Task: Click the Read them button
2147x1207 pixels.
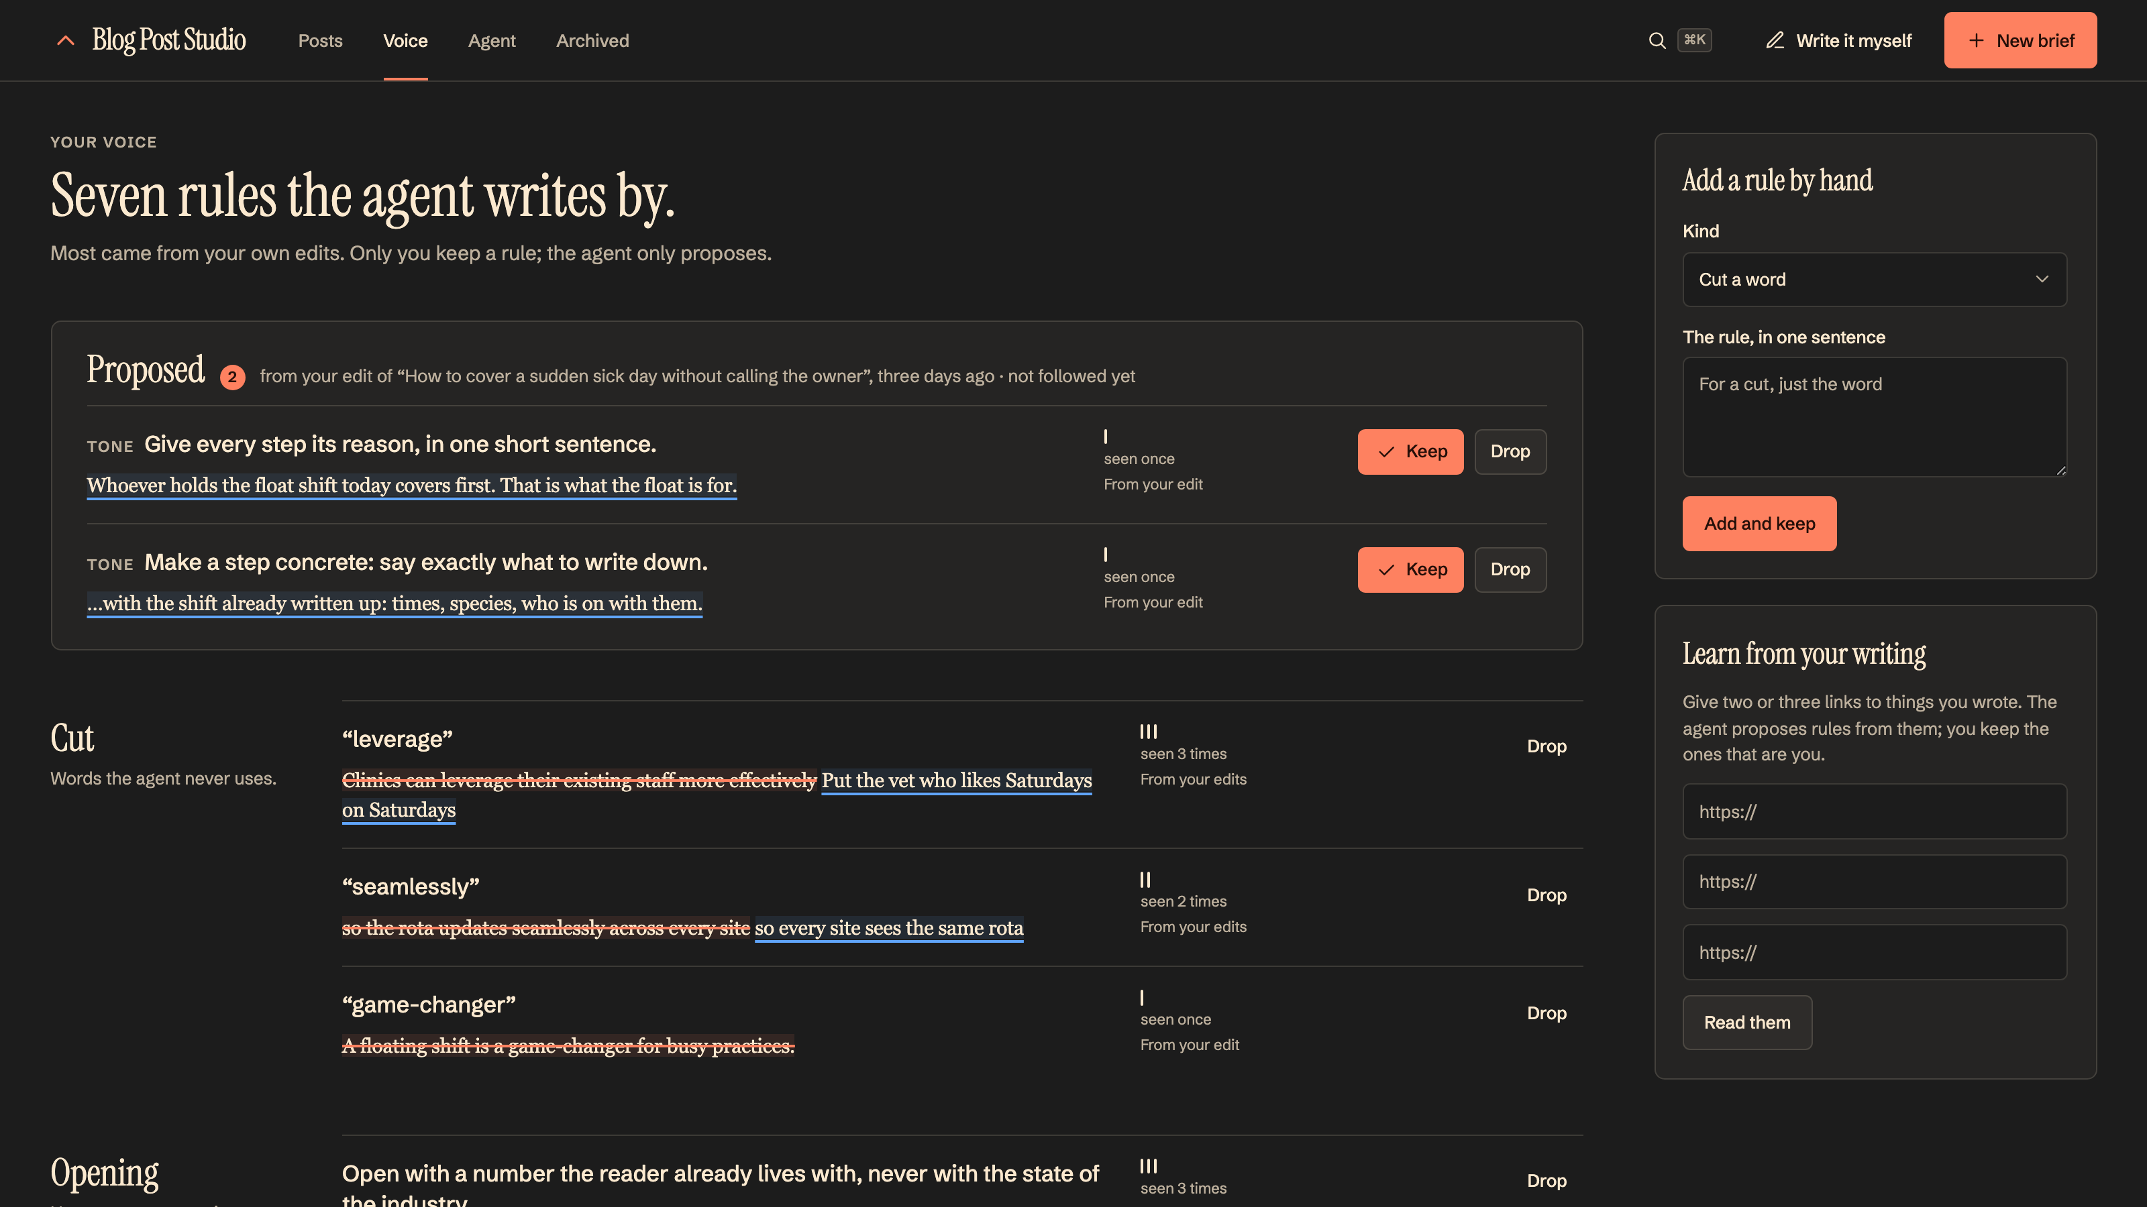Action: click(1747, 1023)
